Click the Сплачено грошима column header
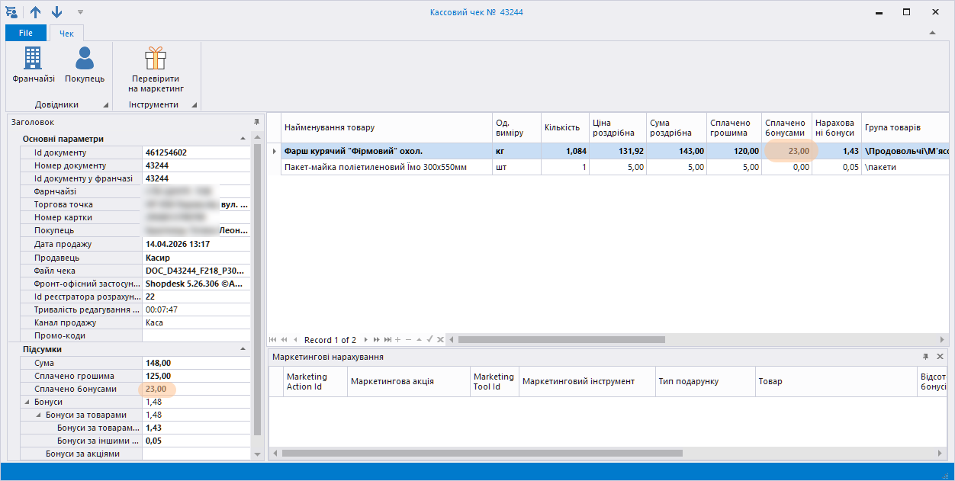 [732, 127]
